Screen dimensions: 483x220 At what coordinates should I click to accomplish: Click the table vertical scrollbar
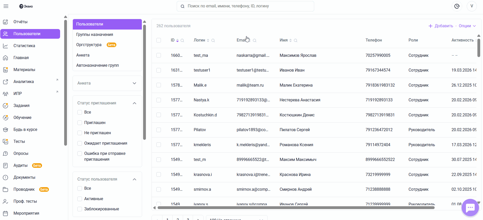point(479,48)
